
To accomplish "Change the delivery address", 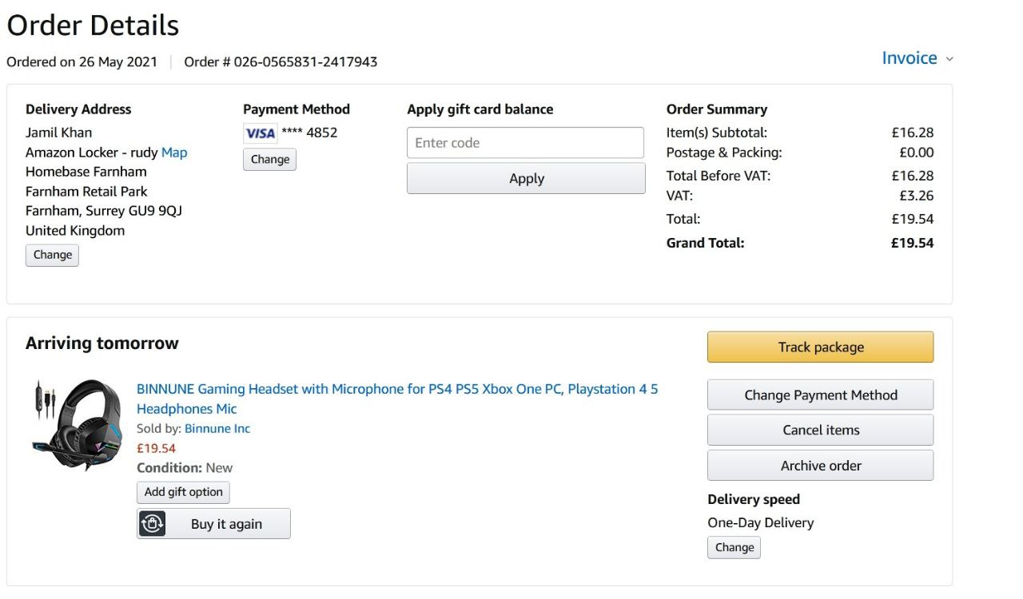I will (x=53, y=255).
